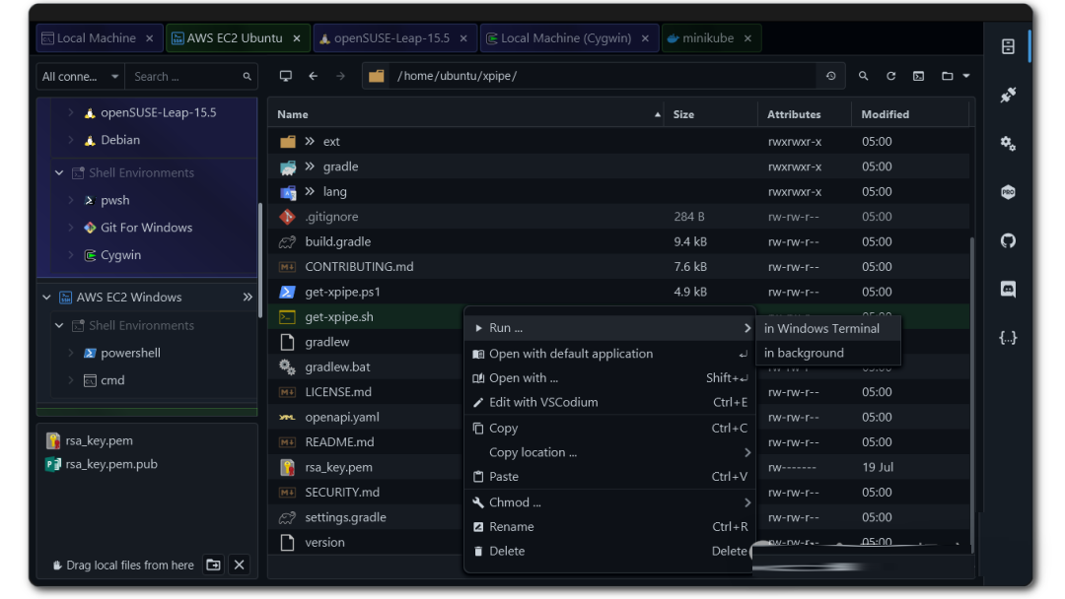Image resolution: width=1065 pixels, height=599 pixels.
Task: Expand the Cygwin tree entry
Action: 71,255
